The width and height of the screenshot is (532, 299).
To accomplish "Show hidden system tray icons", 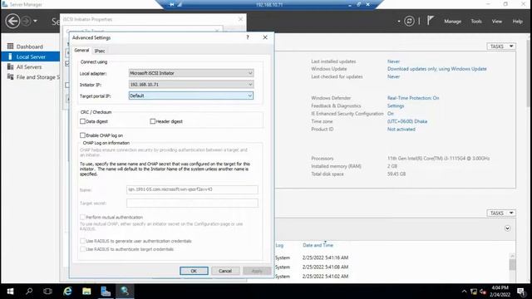I will [x=464, y=292].
